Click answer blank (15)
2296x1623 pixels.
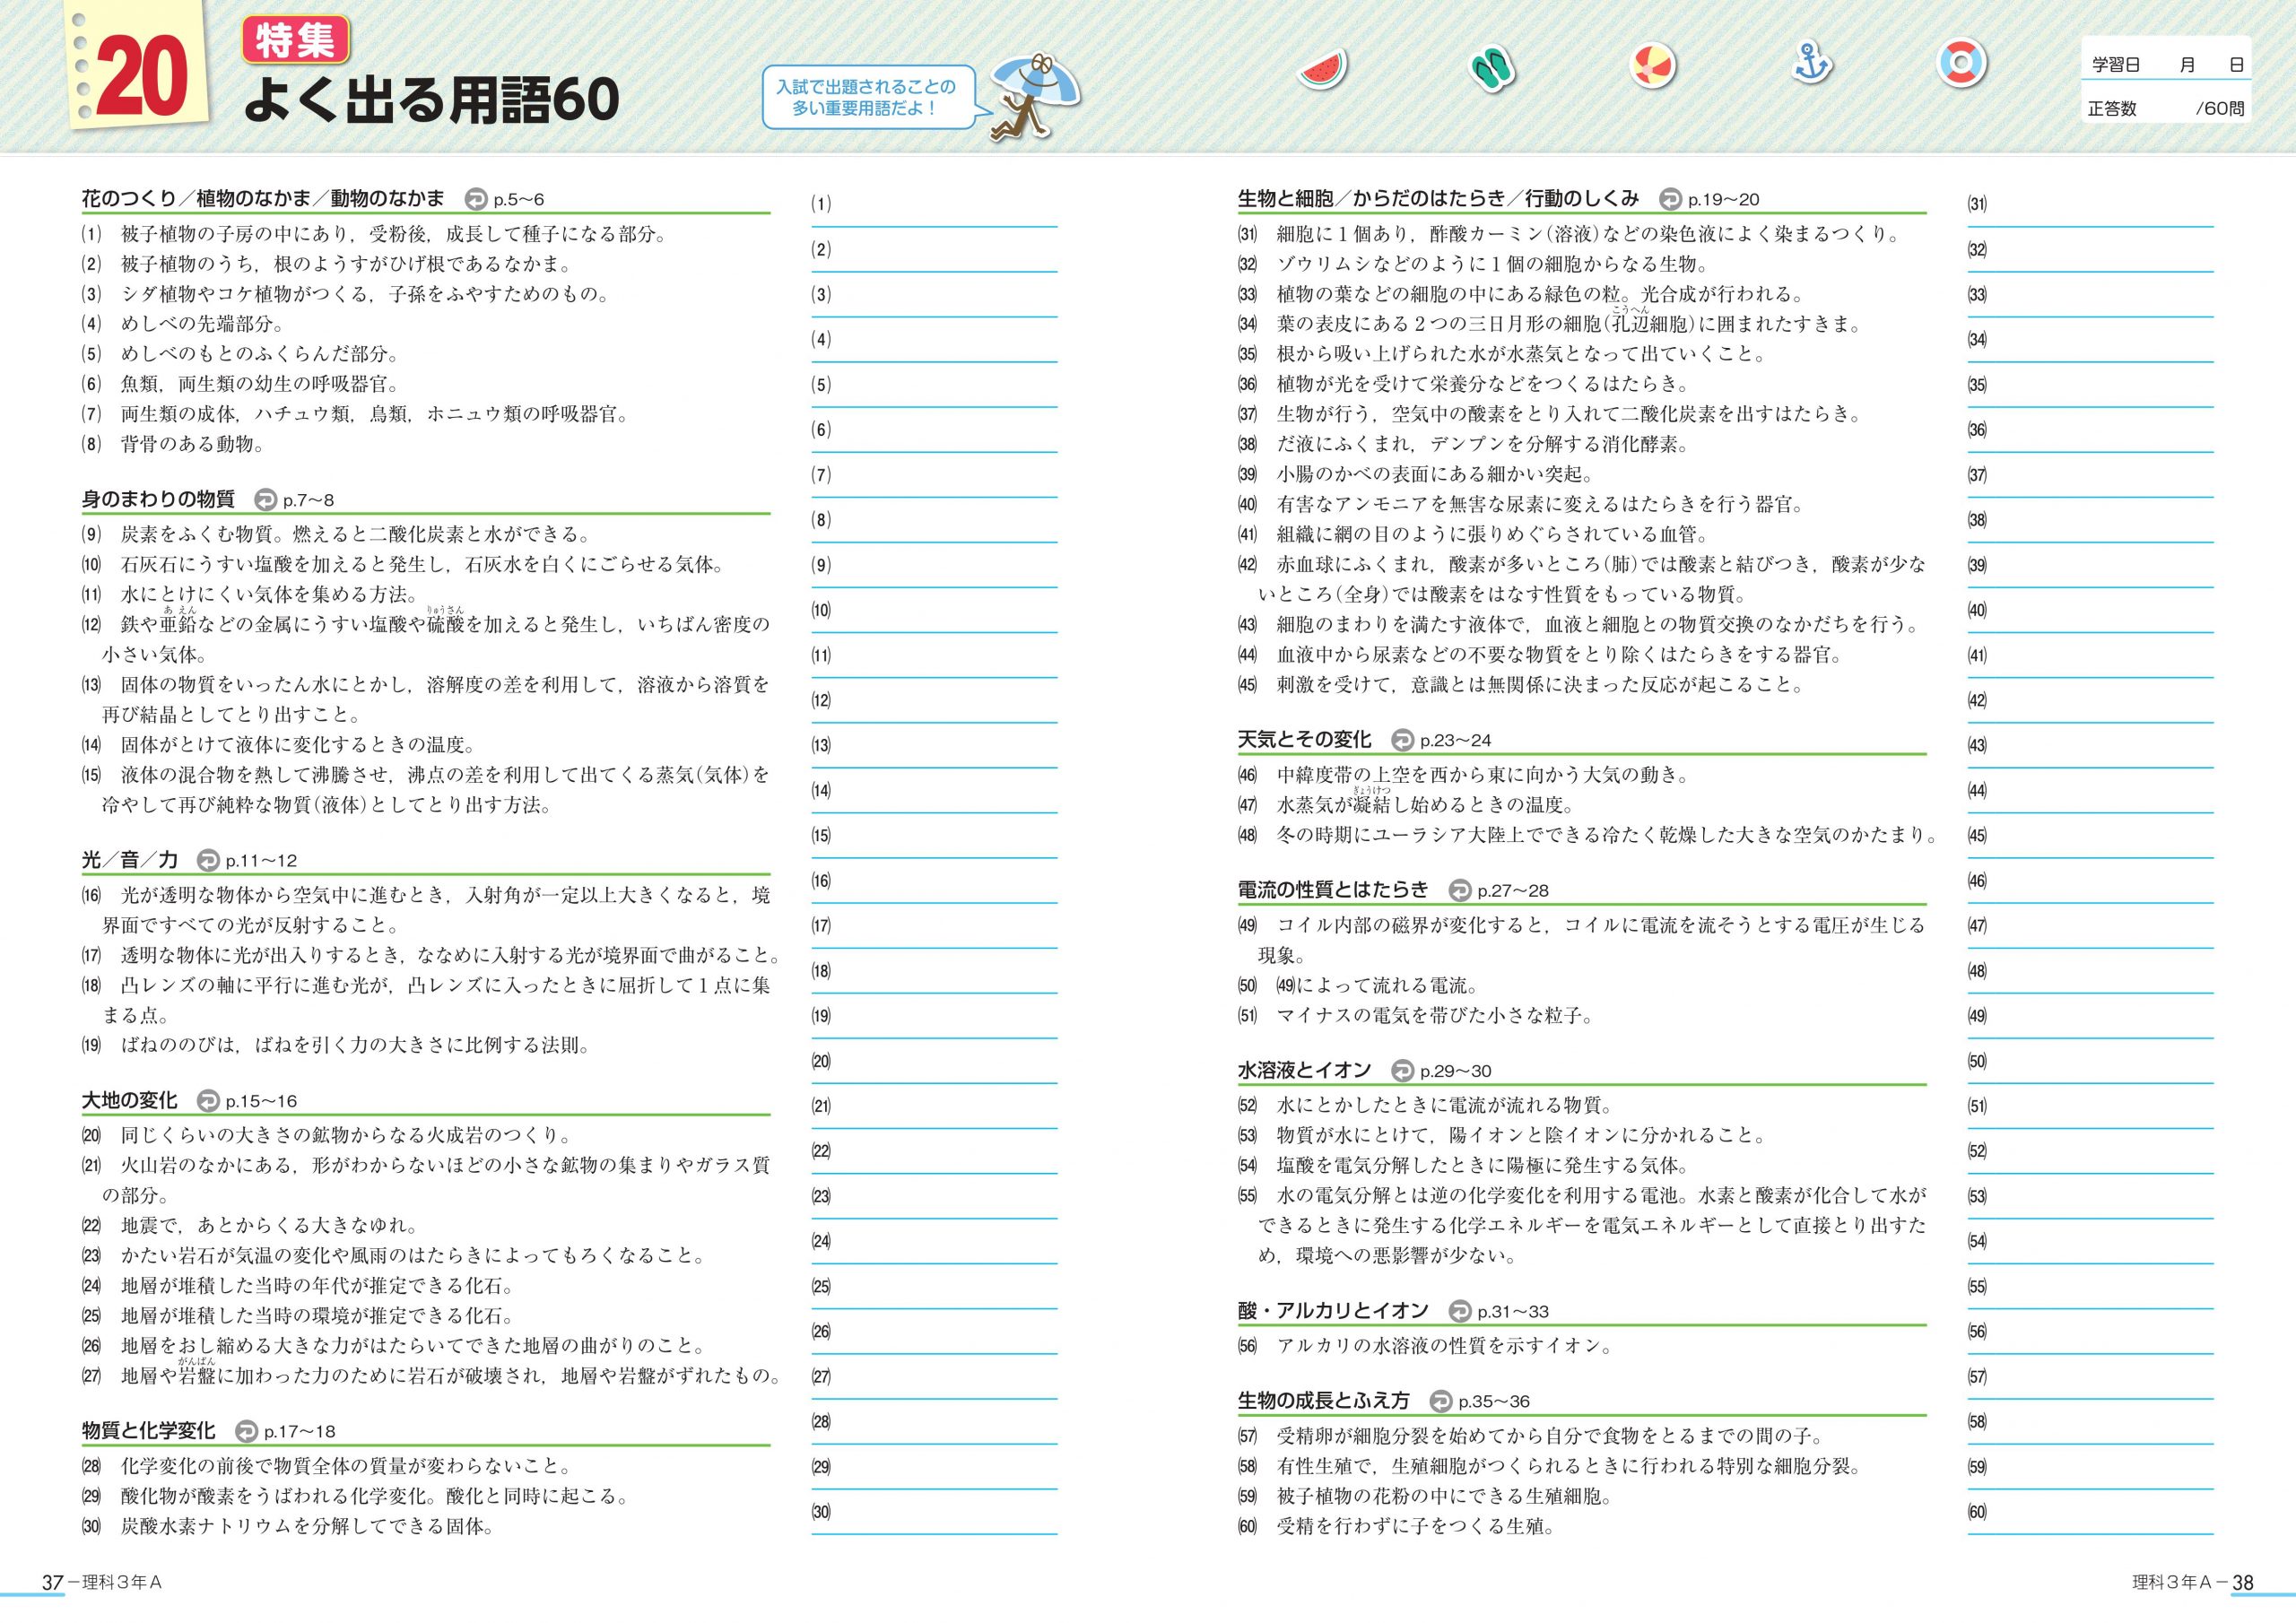point(934,841)
